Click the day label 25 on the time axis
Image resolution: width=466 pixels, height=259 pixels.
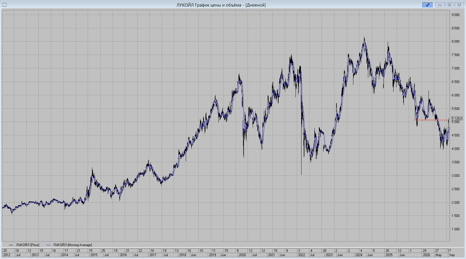tap(103, 251)
